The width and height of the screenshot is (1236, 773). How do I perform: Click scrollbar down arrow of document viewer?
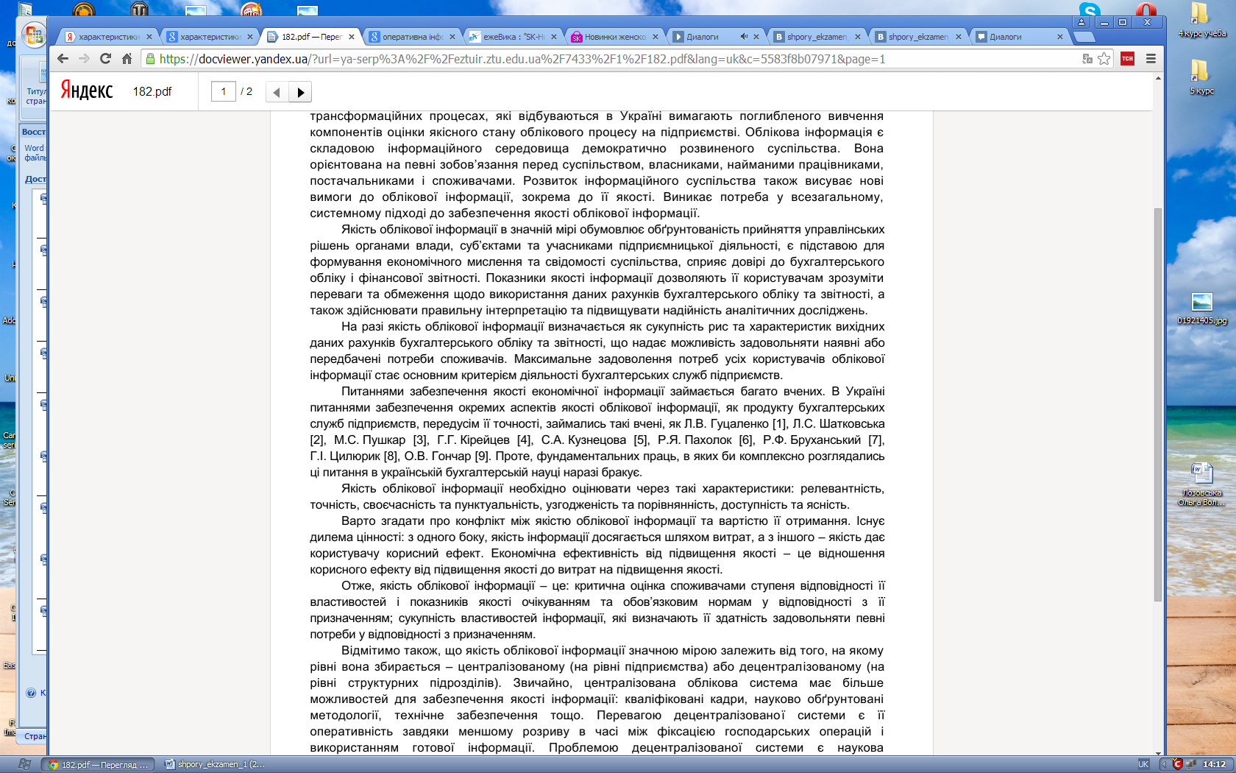(x=1158, y=752)
